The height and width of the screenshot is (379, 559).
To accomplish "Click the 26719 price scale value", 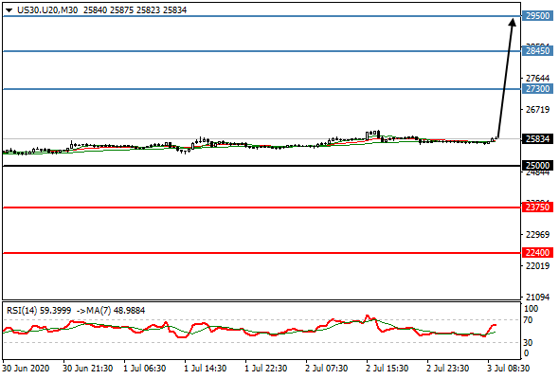I will [x=537, y=110].
